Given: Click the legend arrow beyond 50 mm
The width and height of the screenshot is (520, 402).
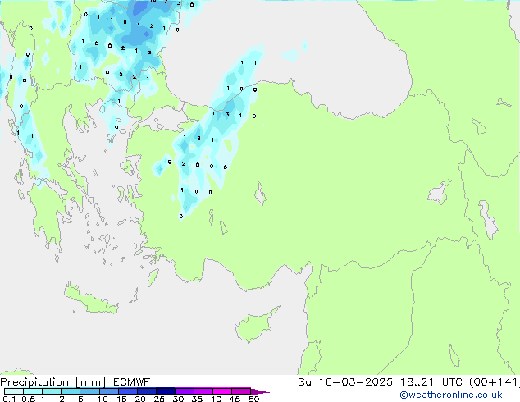Looking at the screenshot, I should pos(260,391).
